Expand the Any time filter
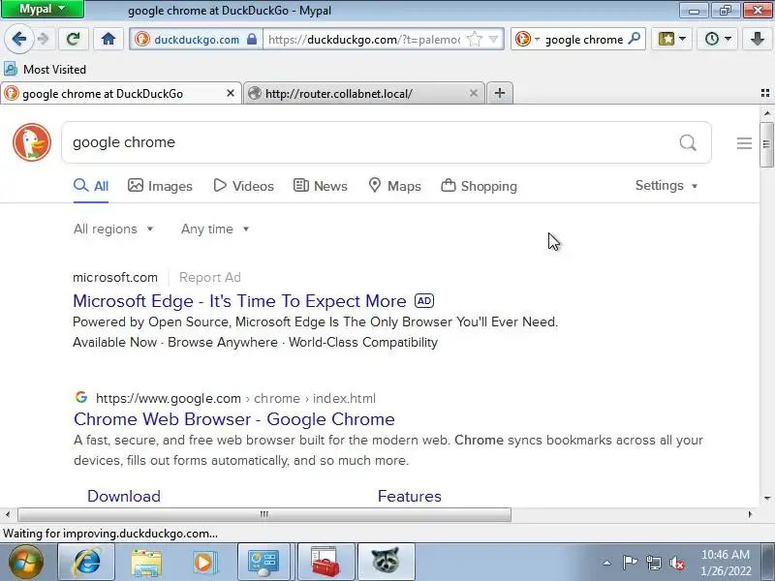This screenshot has height=581, width=775. click(215, 229)
